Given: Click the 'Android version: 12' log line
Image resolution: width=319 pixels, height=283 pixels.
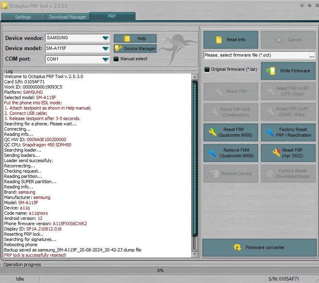Looking at the screenshot, I should 23,218.
